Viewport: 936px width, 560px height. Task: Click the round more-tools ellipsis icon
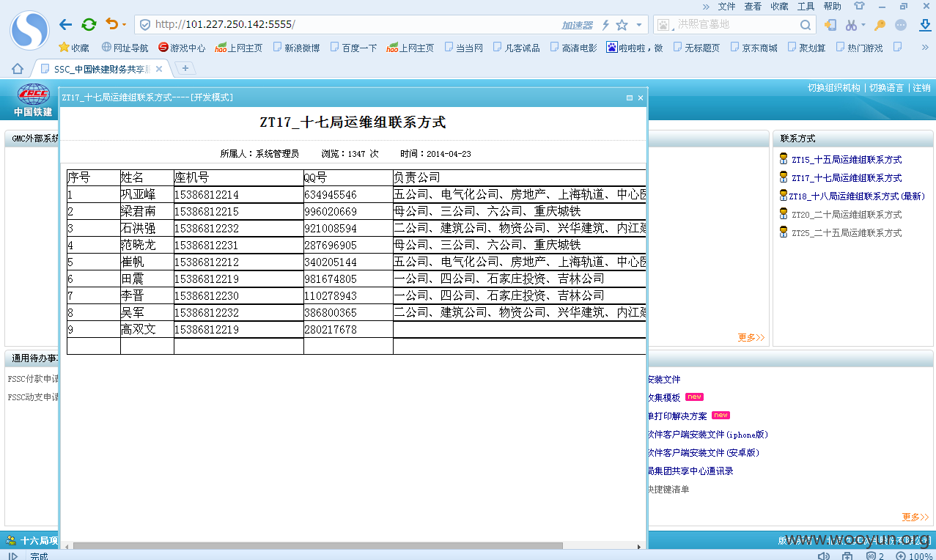901,25
